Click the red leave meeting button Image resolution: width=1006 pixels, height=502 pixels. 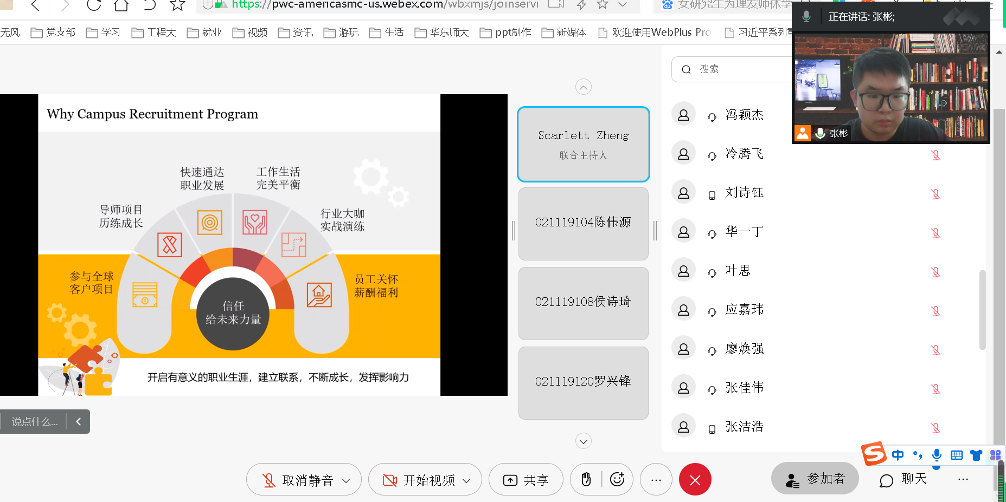(x=695, y=480)
